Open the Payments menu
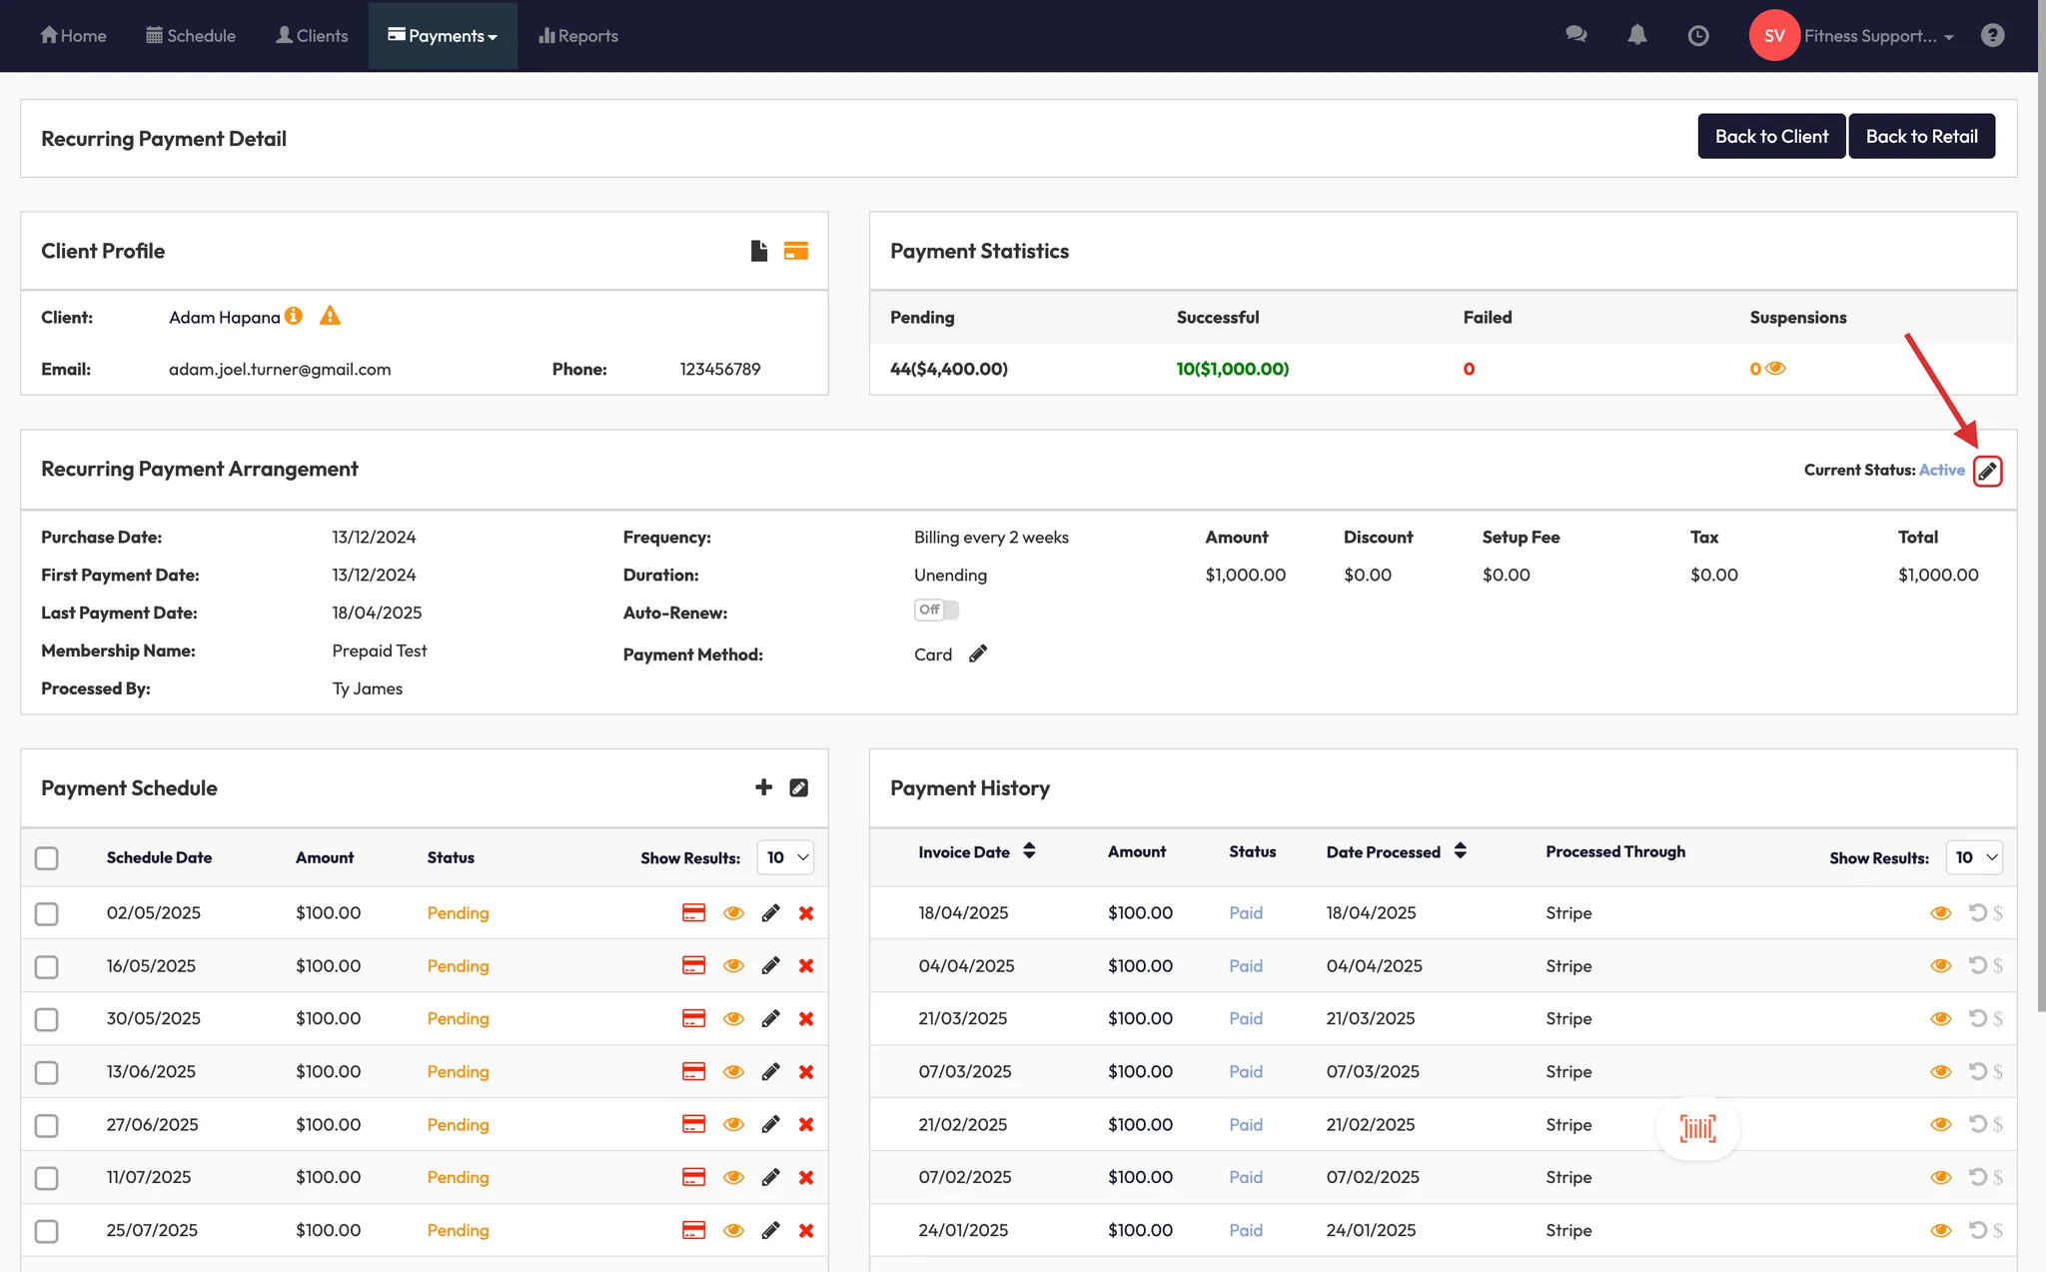The width and height of the screenshot is (2046, 1272). [443, 36]
